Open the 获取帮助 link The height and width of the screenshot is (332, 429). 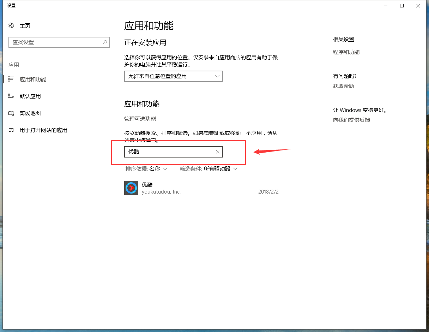pos(343,86)
